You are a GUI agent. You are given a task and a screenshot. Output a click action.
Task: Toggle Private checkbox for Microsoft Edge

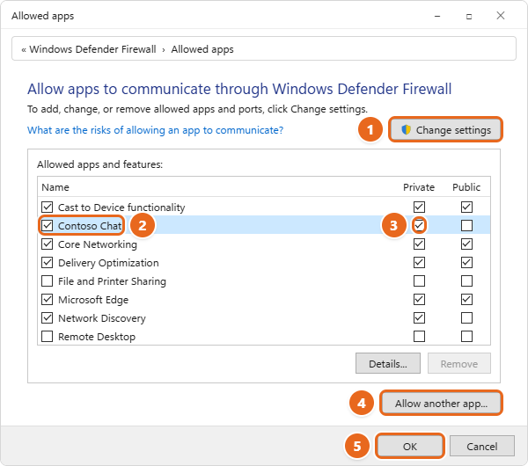coord(419,300)
